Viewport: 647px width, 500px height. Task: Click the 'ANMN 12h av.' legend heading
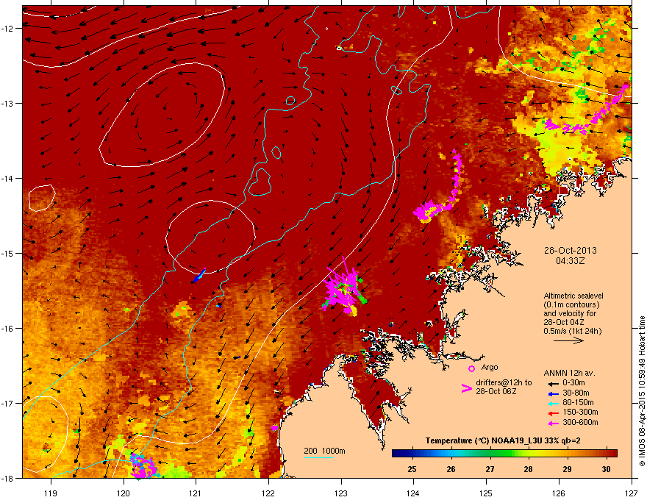pos(569,373)
